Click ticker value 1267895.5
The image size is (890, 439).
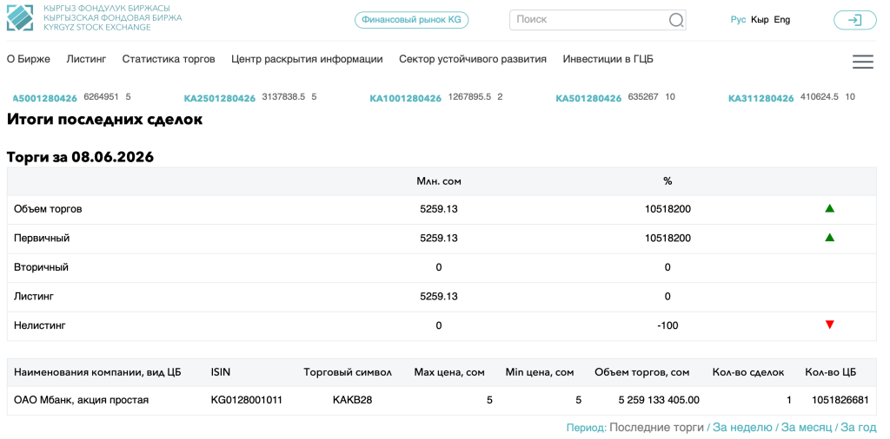(x=469, y=97)
